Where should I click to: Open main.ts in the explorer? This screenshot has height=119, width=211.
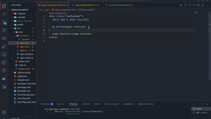pos(22,65)
